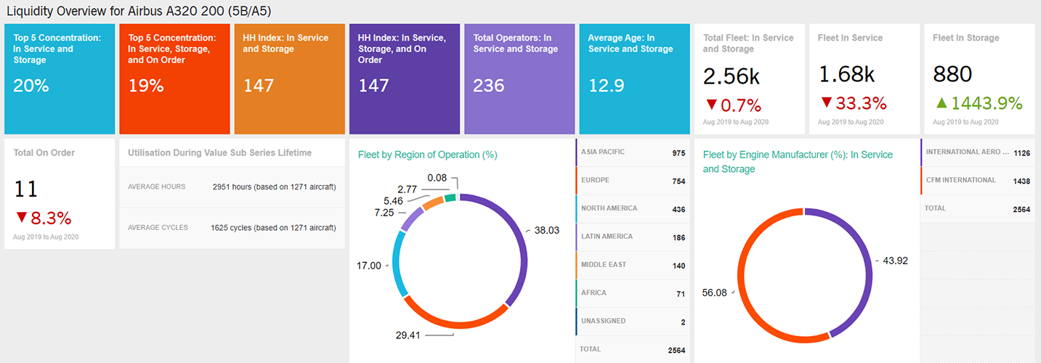Screen dimensions: 1041x363
Task: Click the Fleet In Storage 880 value
Action: click(x=952, y=74)
